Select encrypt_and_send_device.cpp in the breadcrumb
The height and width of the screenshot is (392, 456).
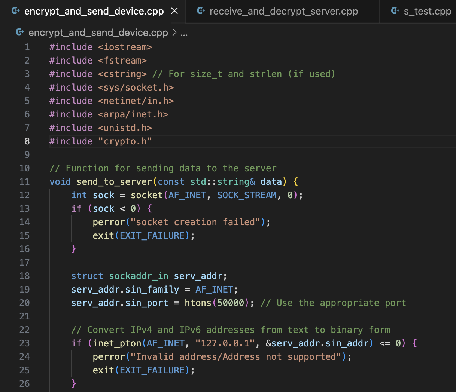point(98,33)
